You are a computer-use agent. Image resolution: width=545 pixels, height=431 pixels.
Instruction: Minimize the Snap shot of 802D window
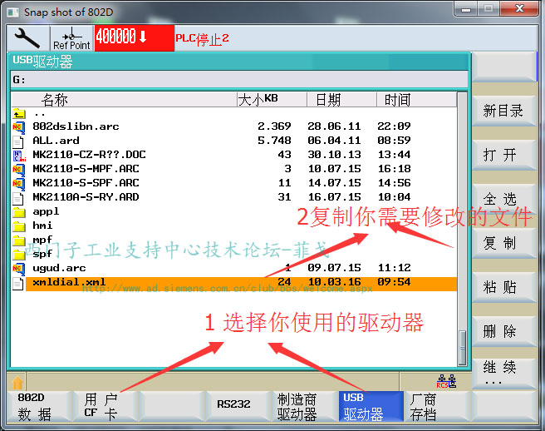(x=466, y=9)
